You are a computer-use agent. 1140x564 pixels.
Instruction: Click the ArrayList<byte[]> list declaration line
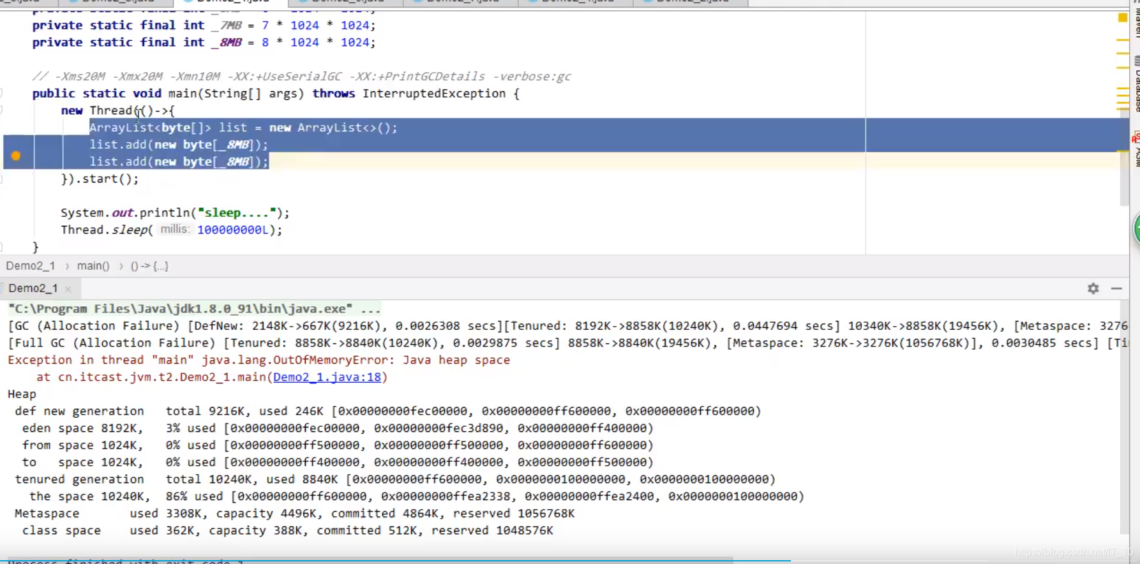click(243, 128)
